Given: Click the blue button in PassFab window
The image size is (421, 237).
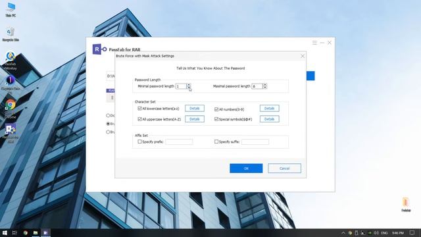Looking at the screenshot, I should (310, 76).
